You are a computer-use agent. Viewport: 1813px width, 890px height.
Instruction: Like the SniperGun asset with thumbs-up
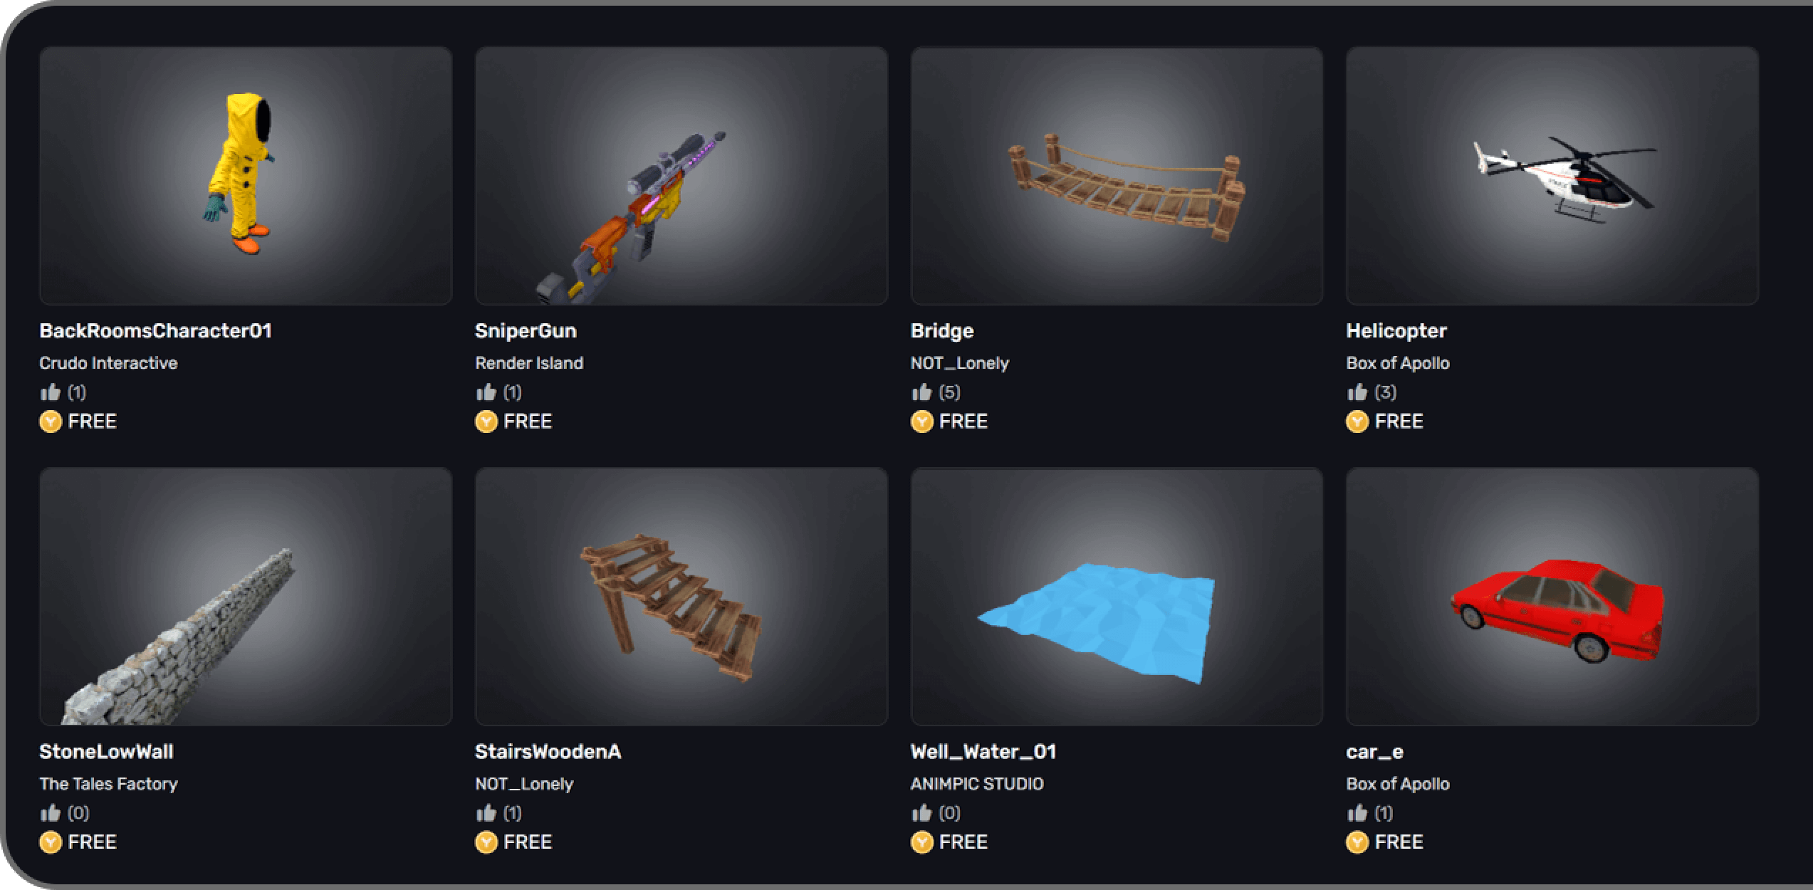click(486, 392)
